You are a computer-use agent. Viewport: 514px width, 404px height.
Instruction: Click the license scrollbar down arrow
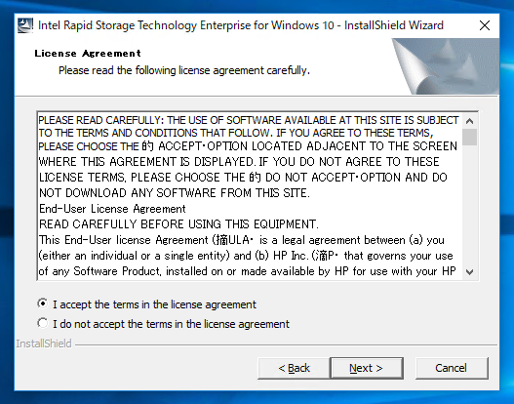coord(469,272)
